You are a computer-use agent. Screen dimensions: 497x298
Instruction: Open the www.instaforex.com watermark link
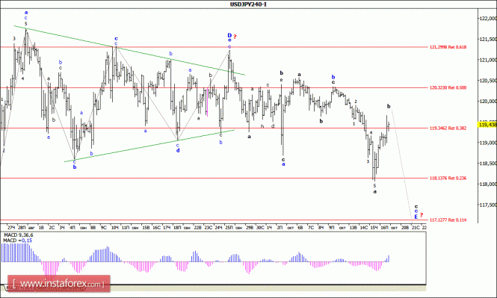click(59, 283)
